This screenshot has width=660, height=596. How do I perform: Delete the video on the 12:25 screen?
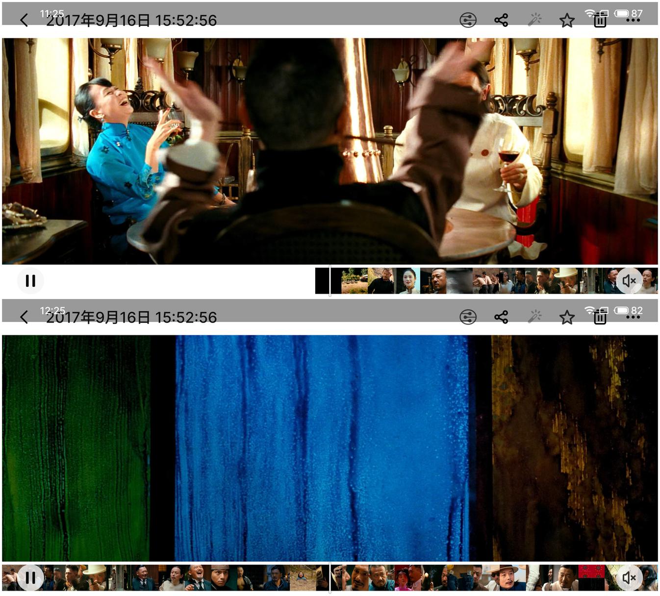(600, 318)
